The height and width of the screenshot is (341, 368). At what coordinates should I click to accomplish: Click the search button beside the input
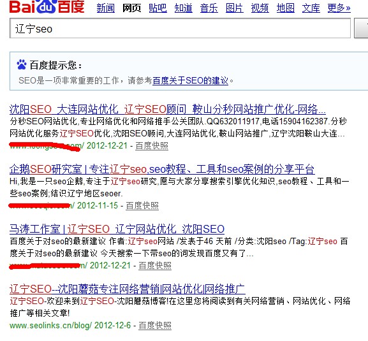click(362, 28)
